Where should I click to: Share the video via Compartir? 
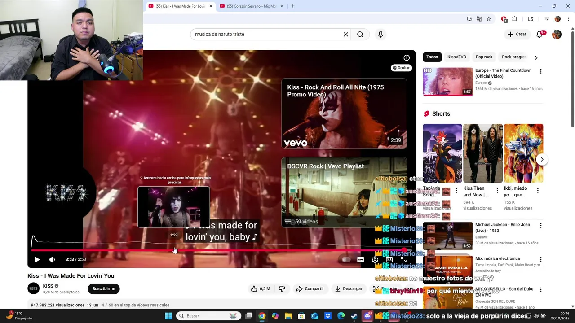click(x=310, y=289)
